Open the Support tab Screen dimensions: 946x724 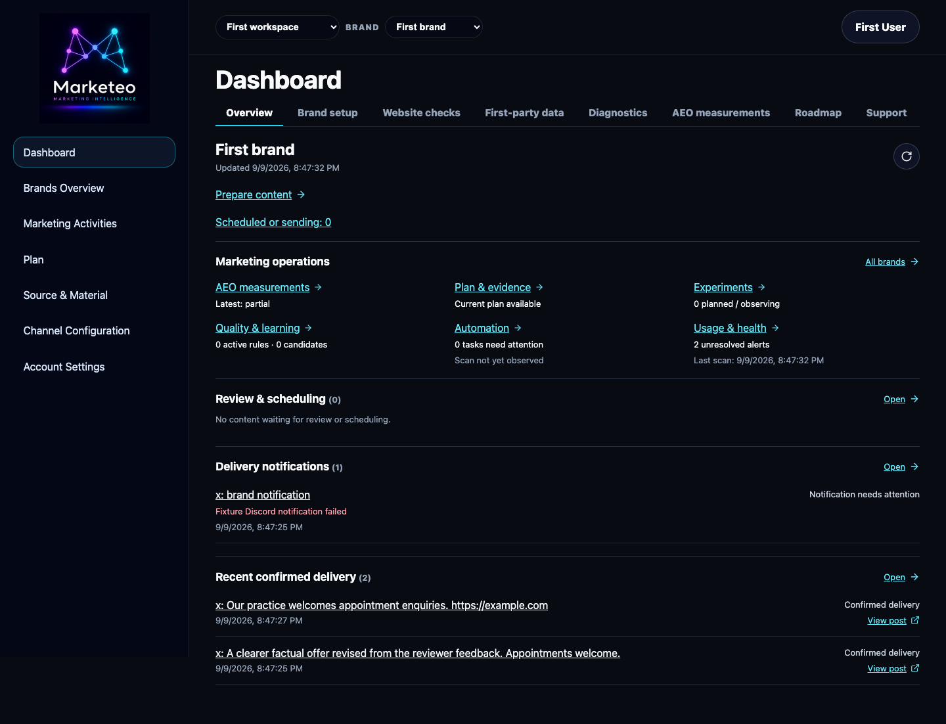[x=886, y=113]
